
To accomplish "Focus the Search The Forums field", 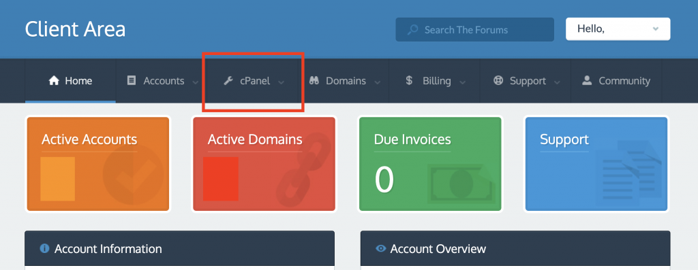I will [474, 30].
